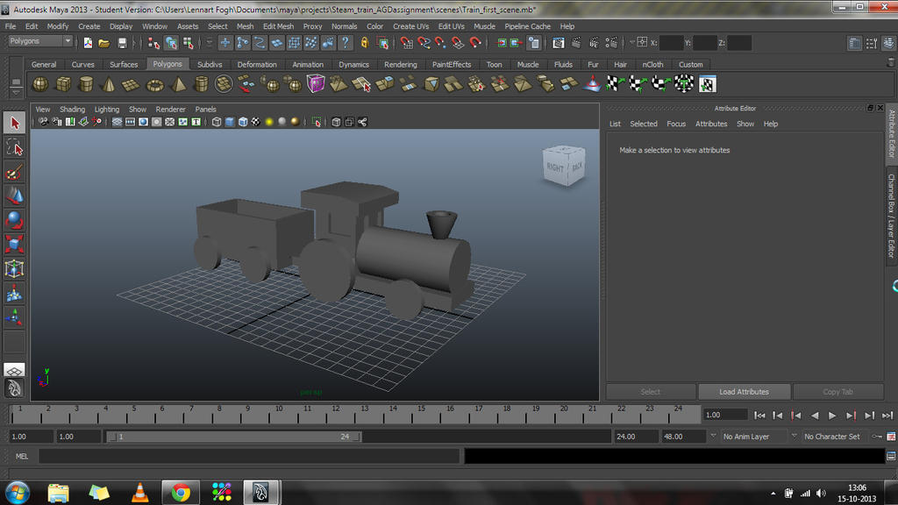Open the Edit Mesh menu

(x=278, y=26)
